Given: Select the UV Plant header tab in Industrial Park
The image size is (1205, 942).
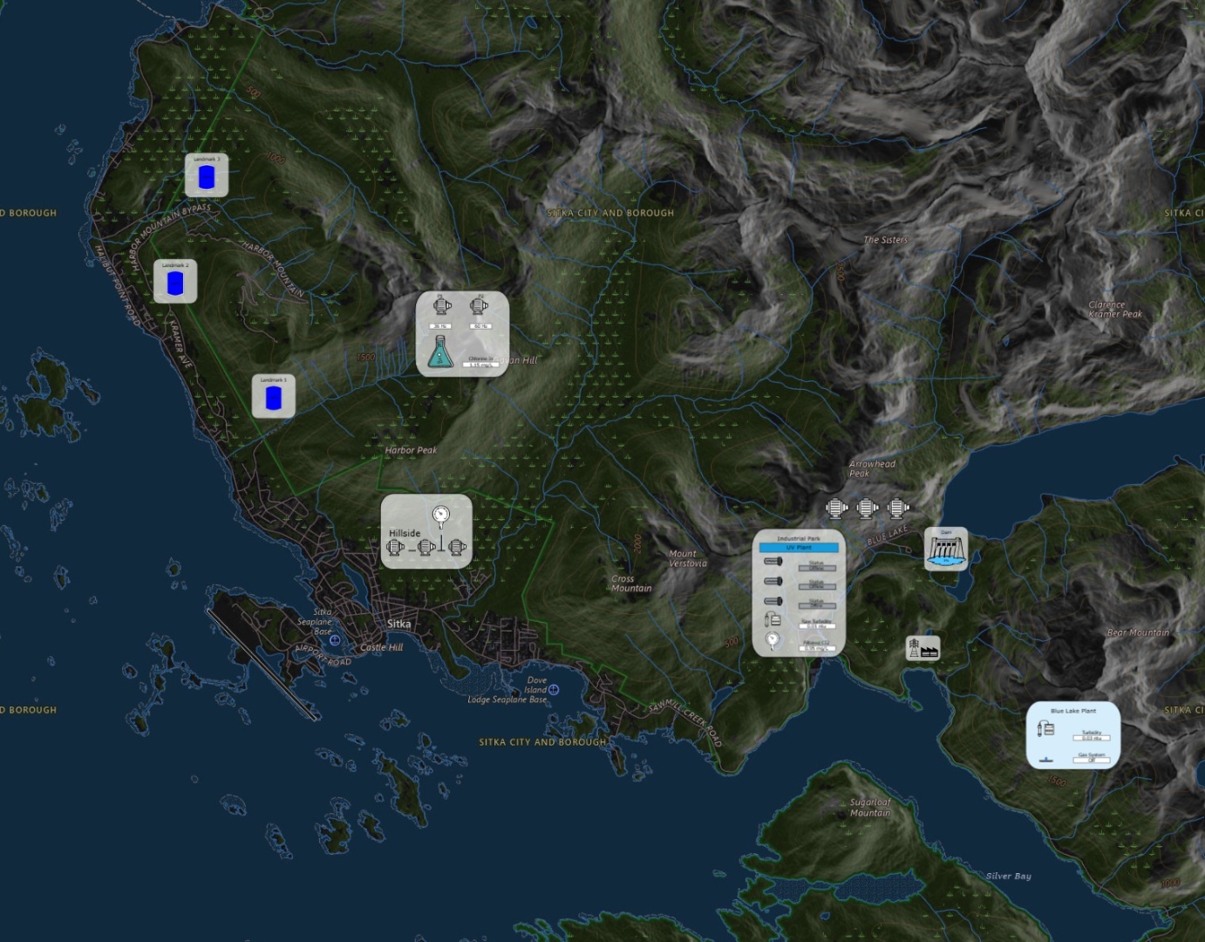Looking at the screenshot, I should [800, 547].
